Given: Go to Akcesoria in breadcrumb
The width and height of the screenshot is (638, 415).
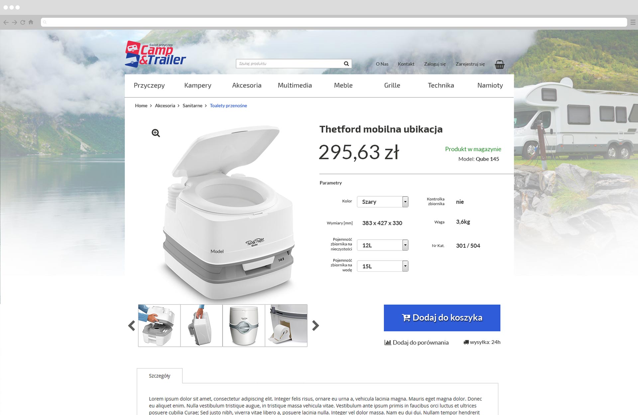Looking at the screenshot, I should tap(165, 106).
